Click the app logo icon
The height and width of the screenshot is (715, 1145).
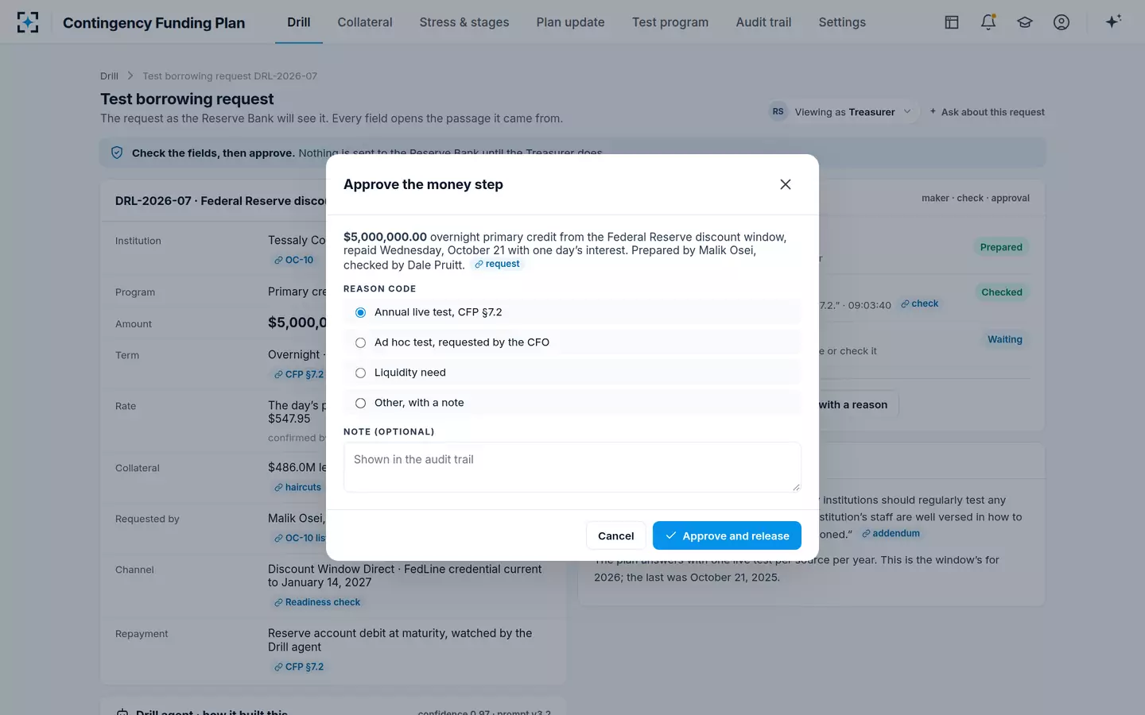point(28,22)
